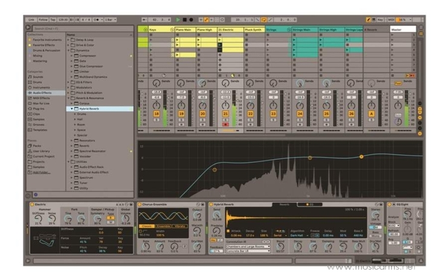Click the Sends knob on Strings Main track
The height and width of the screenshot is (277, 444).
(300, 82)
